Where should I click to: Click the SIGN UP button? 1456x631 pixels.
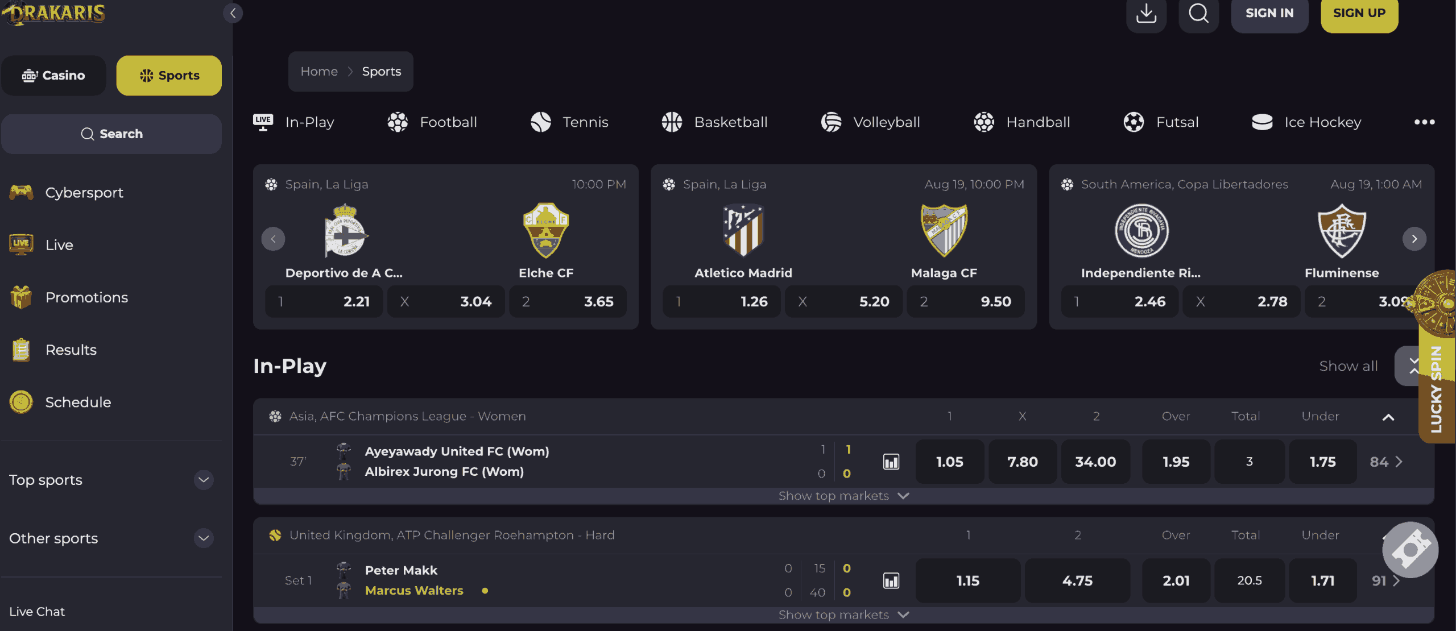coord(1359,14)
